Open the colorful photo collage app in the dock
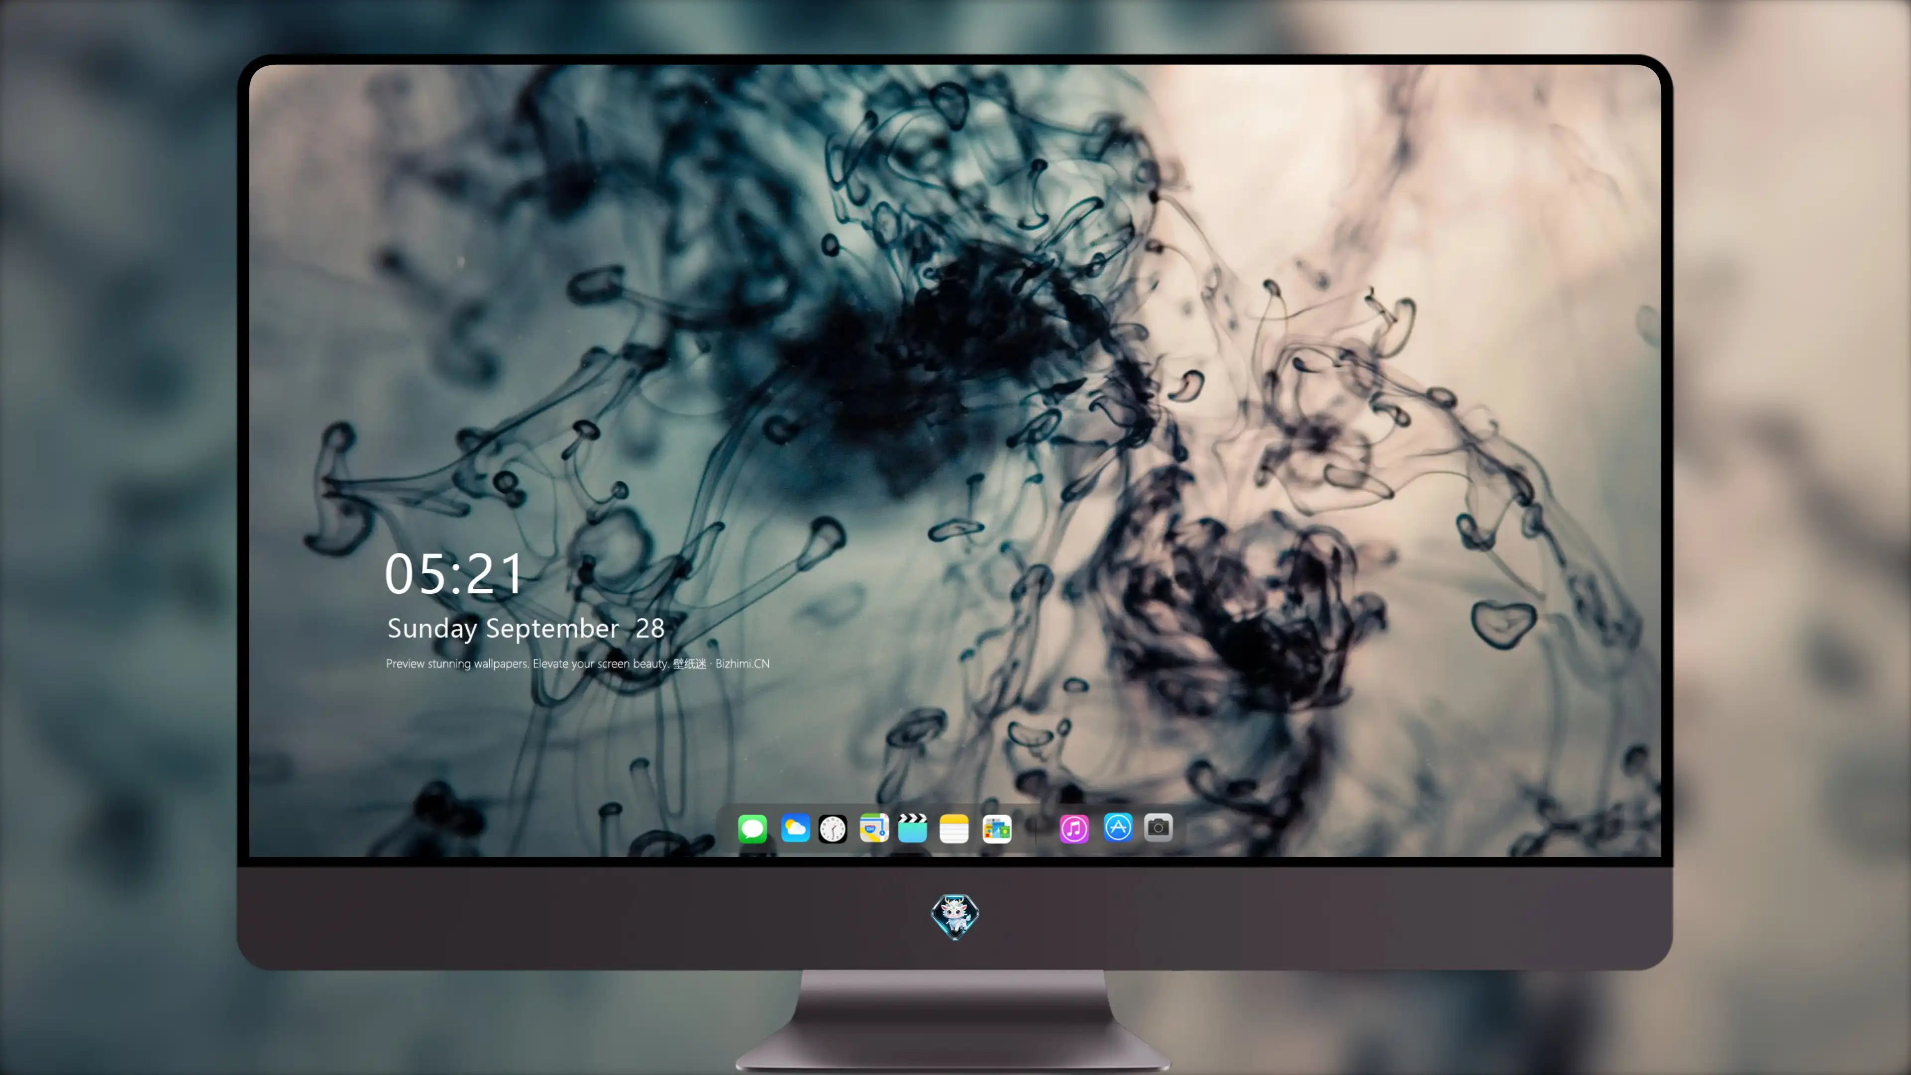This screenshot has height=1075, width=1911. [996, 829]
